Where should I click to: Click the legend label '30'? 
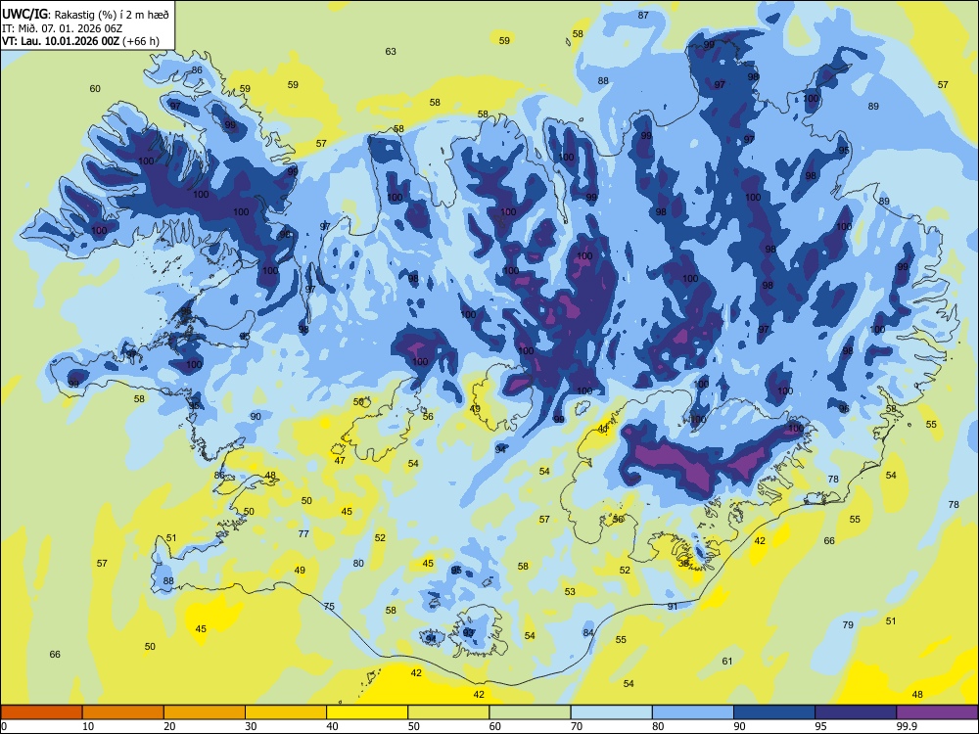tap(251, 726)
